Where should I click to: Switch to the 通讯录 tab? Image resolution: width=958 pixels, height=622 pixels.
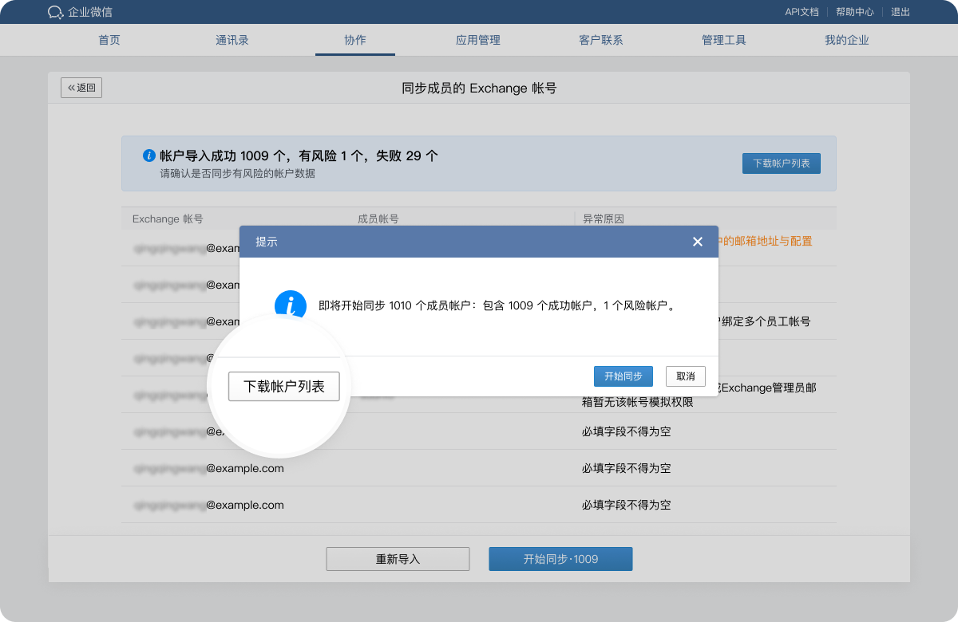(232, 40)
